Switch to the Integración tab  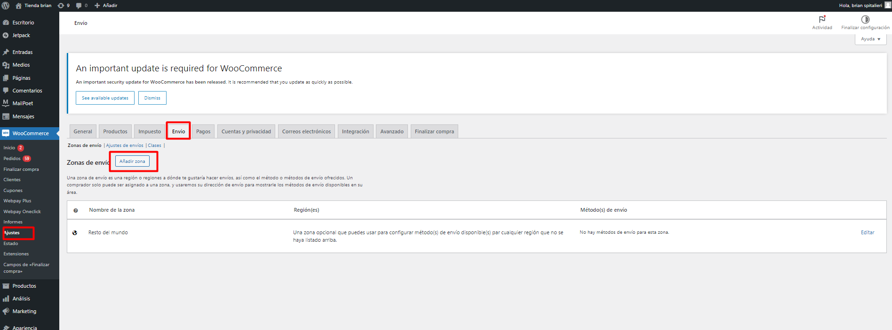click(x=356, y=131)
